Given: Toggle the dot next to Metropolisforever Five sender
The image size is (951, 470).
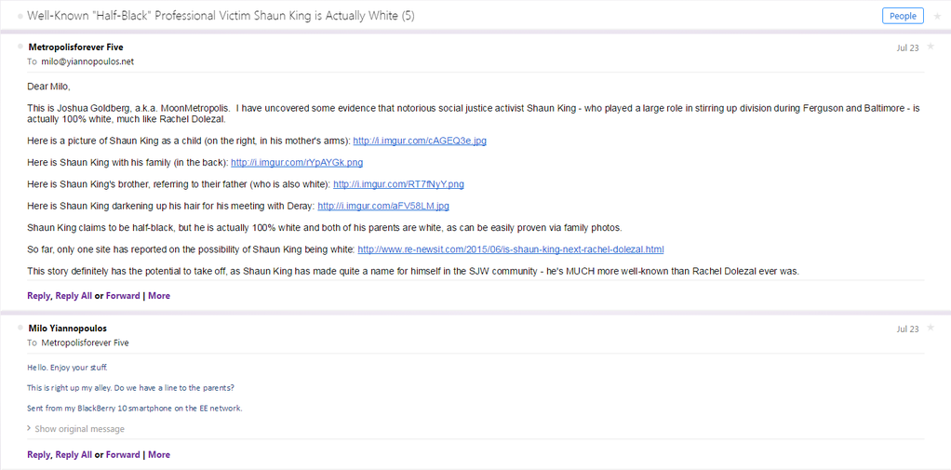Looking at the screenshot, I should tap(20, 46).
